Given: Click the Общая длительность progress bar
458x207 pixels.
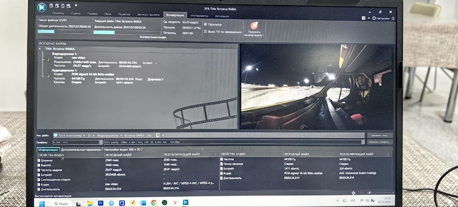Looking at the screenshot, I should coord(65,32).
